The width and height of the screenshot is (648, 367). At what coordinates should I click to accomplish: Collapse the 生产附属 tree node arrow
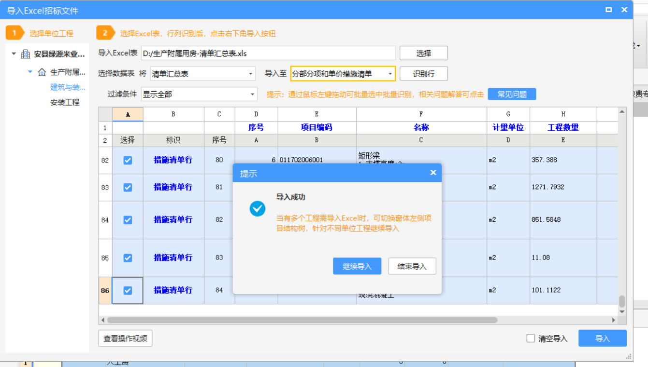[x=30, y=72]
